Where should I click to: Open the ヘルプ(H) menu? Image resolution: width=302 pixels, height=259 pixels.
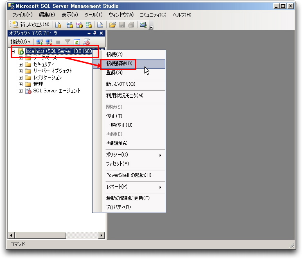click(182, 15)
